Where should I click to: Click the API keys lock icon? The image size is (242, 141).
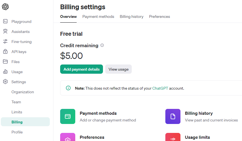(x=5, y=52)
